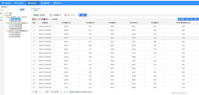Open the page-size dropdown showing 50
The height and width of the screenshot is (95, 199).
[x=34, y=92]
